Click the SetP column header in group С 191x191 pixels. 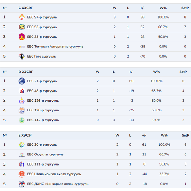[x=185, y=8]
